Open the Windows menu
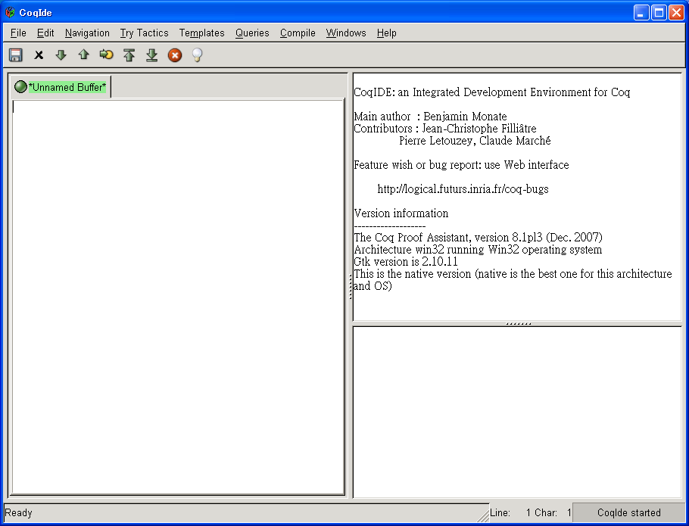 (x=346, y=33)
